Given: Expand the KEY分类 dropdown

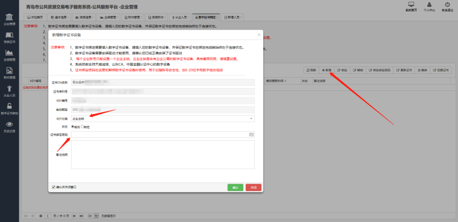Looking at the screenshot, I should 163,118.
